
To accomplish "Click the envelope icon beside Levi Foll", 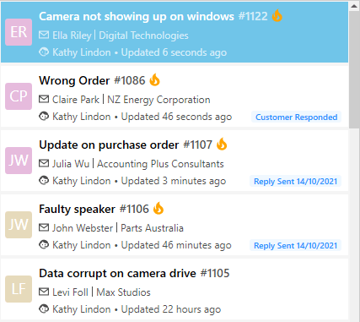I will (44, 292).
